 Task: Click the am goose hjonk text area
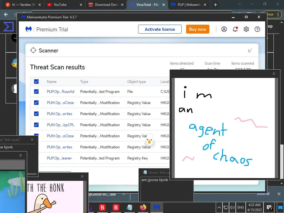click(167, 189)
